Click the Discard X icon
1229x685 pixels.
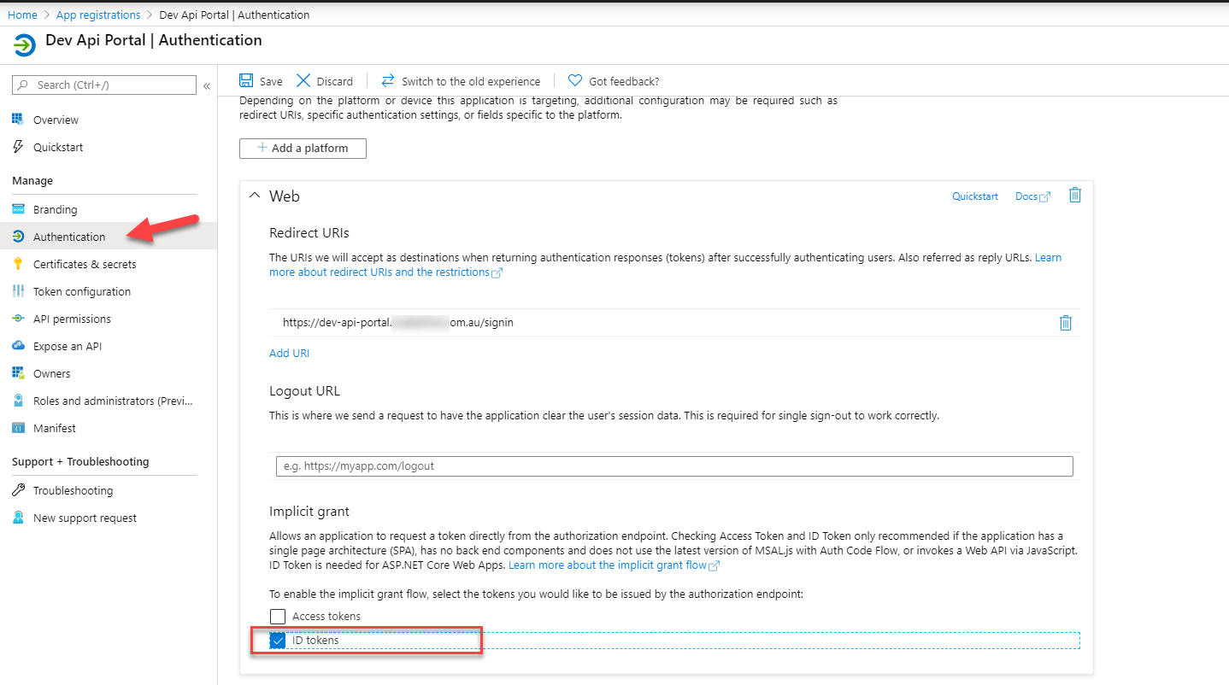tap(303, 80)
